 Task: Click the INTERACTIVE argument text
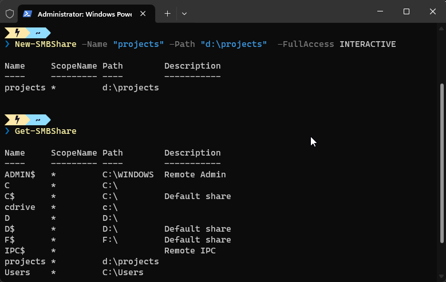[368, 44]
